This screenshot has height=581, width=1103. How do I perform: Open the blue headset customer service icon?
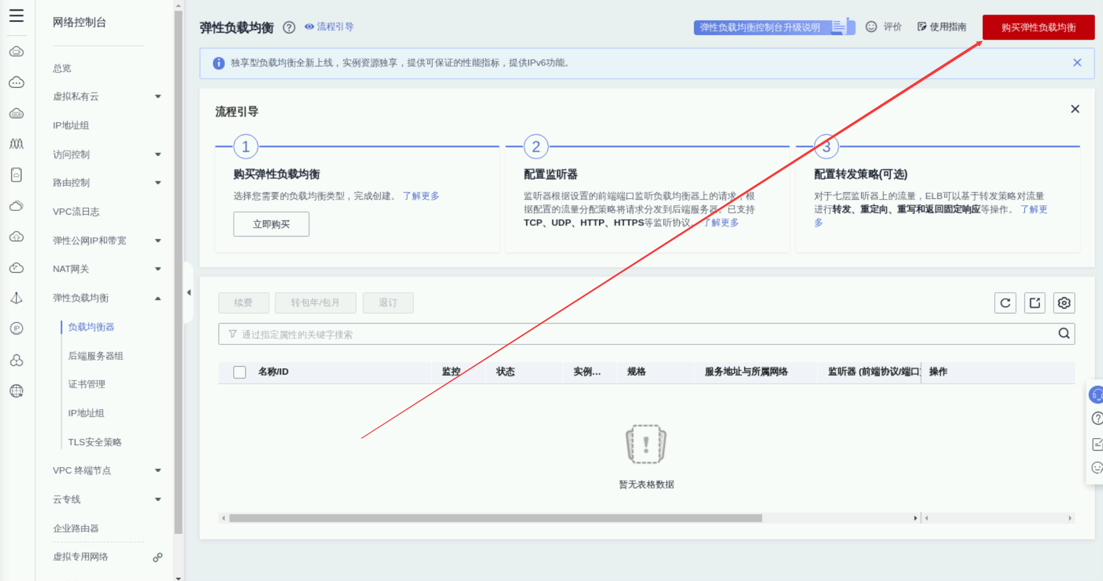tap(1096, 395)
